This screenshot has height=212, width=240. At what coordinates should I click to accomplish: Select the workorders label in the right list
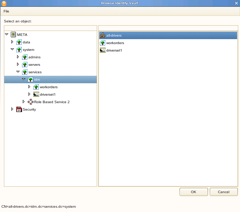click(x=115, y=43)
